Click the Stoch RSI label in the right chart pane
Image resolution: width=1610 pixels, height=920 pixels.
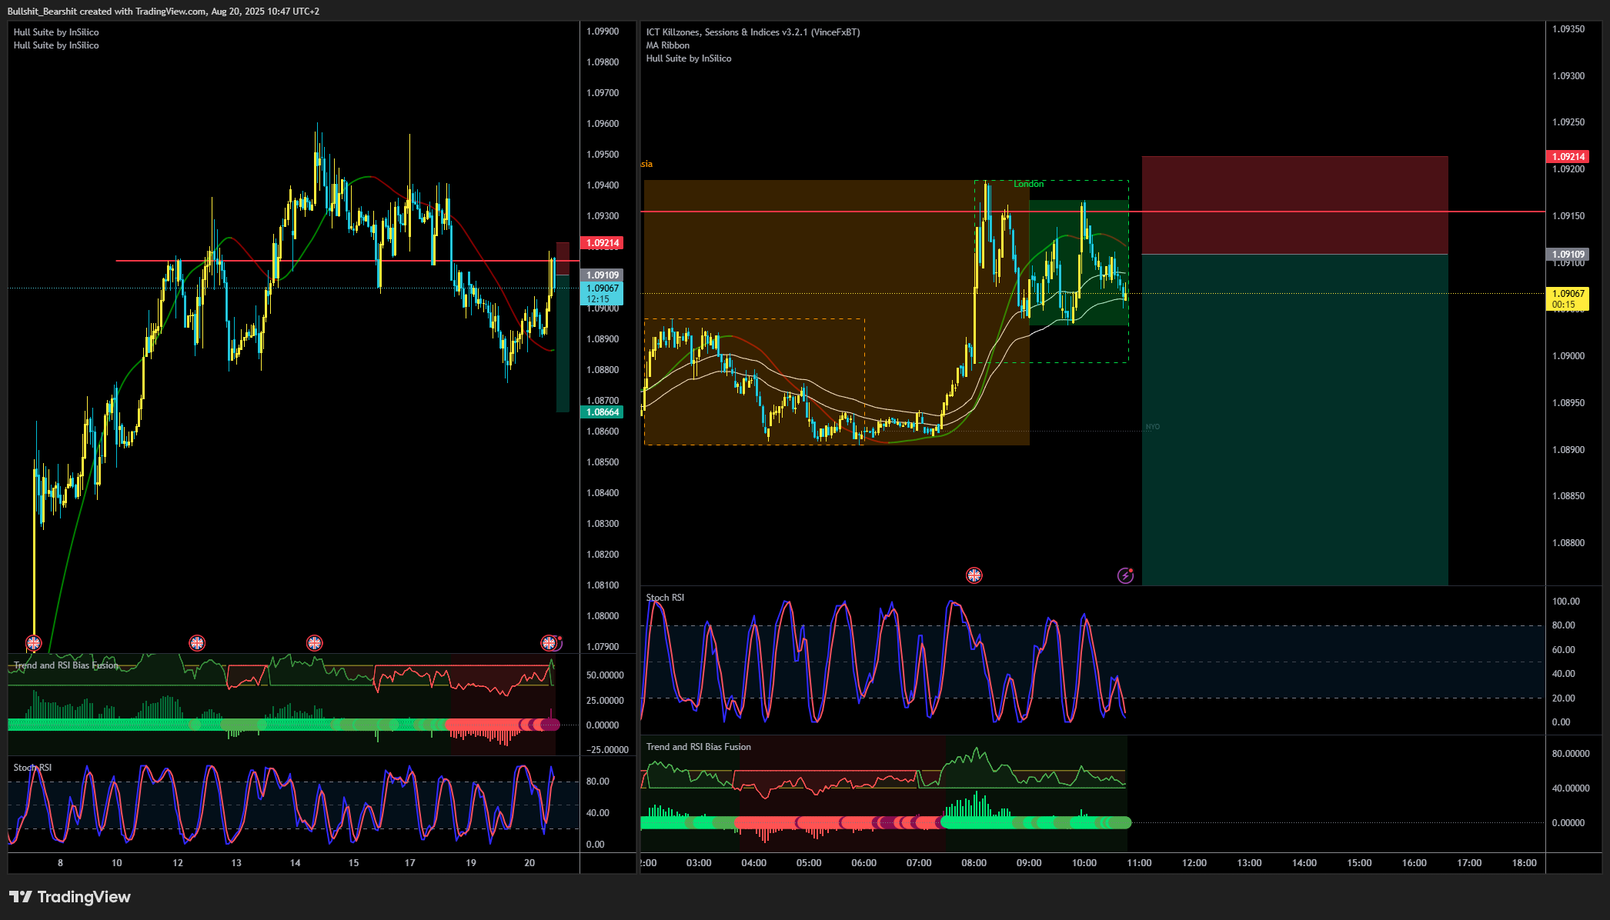coord(664,598)
